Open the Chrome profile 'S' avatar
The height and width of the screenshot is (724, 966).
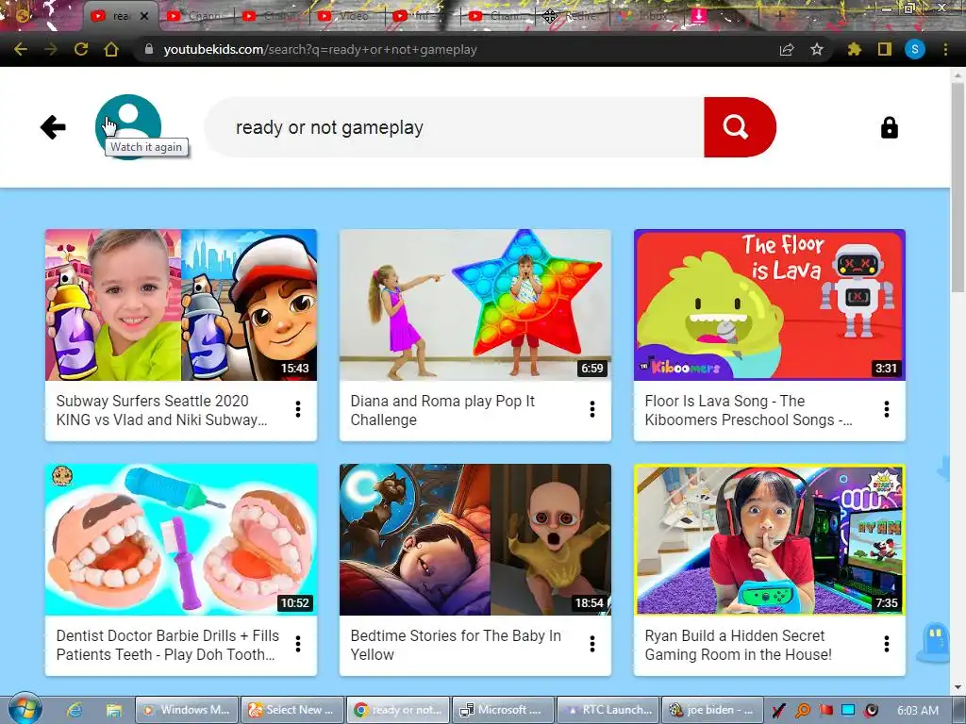point(915,49)
